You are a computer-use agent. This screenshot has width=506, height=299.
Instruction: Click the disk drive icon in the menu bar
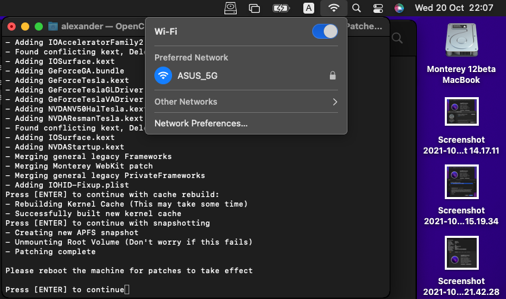[231, 8]
